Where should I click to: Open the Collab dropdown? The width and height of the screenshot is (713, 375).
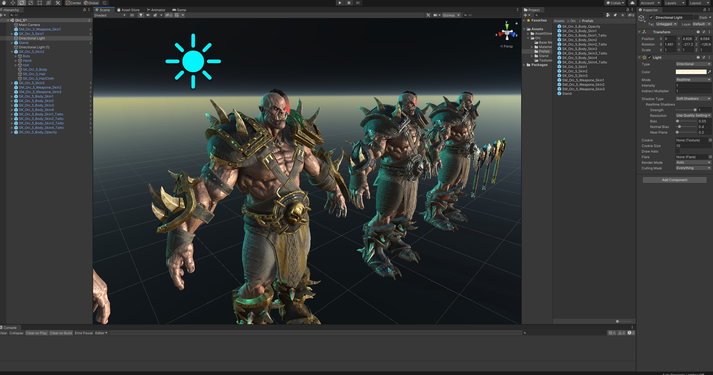(615, 3)
